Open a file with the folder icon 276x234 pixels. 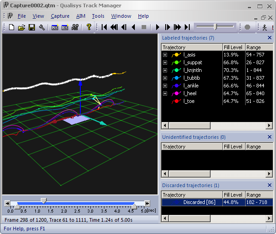point(21,27)
